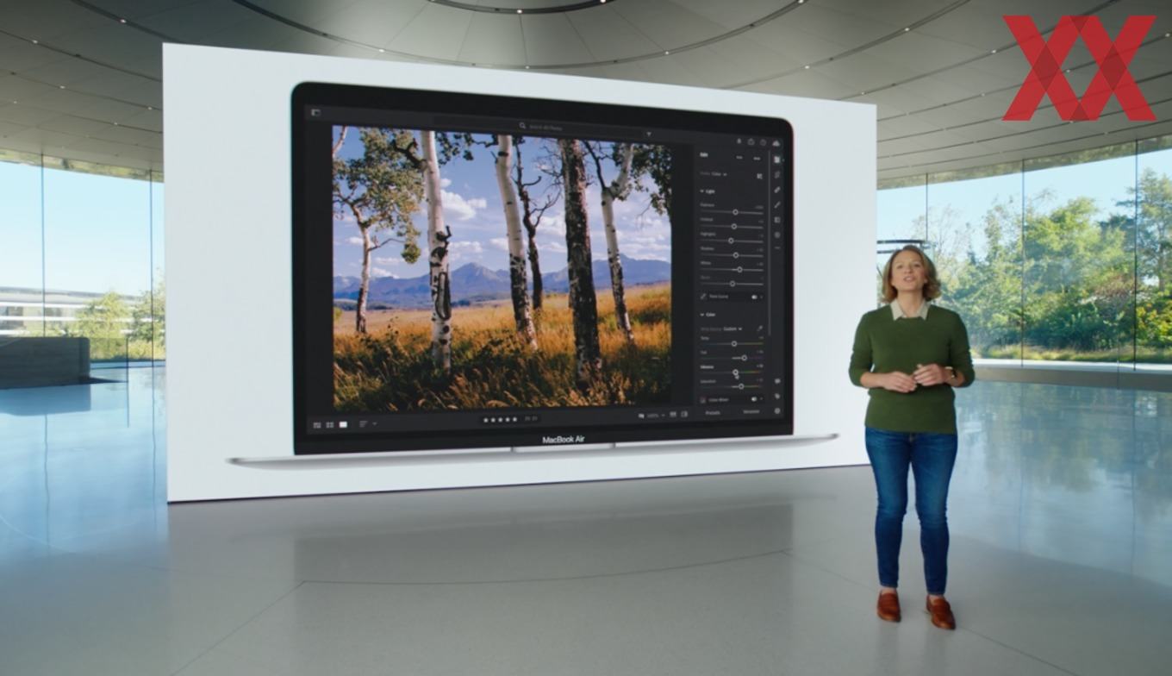Click the Versions button
This screenshot has width=1172, height=676.
coord(751,412)
